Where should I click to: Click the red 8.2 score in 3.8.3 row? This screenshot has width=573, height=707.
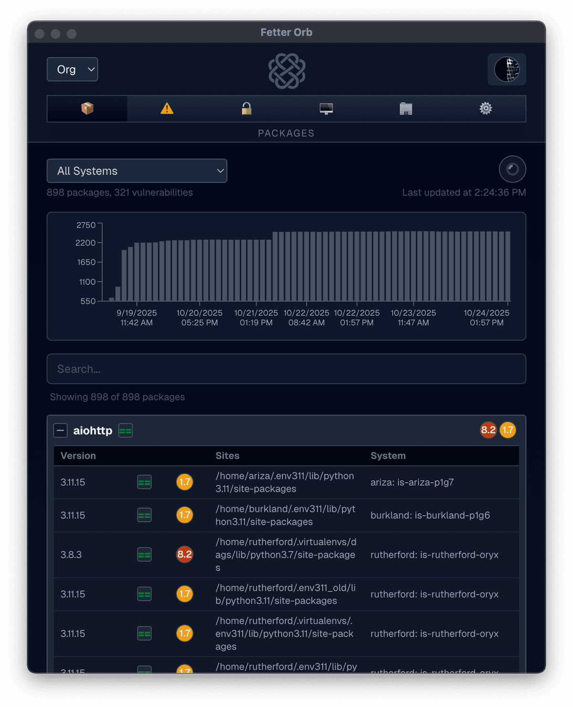pos(184,554)
